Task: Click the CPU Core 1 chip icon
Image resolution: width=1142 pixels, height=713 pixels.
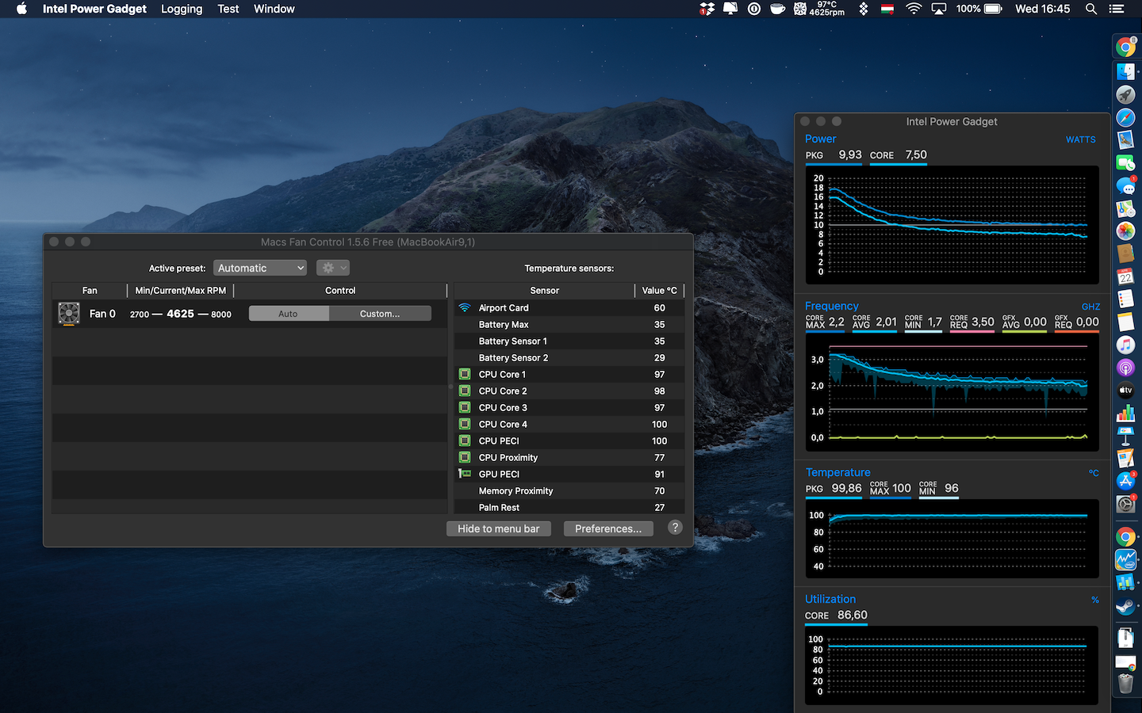Action: (465, 374)
